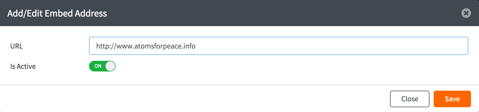Click the Is Active label
This screenshot has width=479, height=112.
point(23,66)
